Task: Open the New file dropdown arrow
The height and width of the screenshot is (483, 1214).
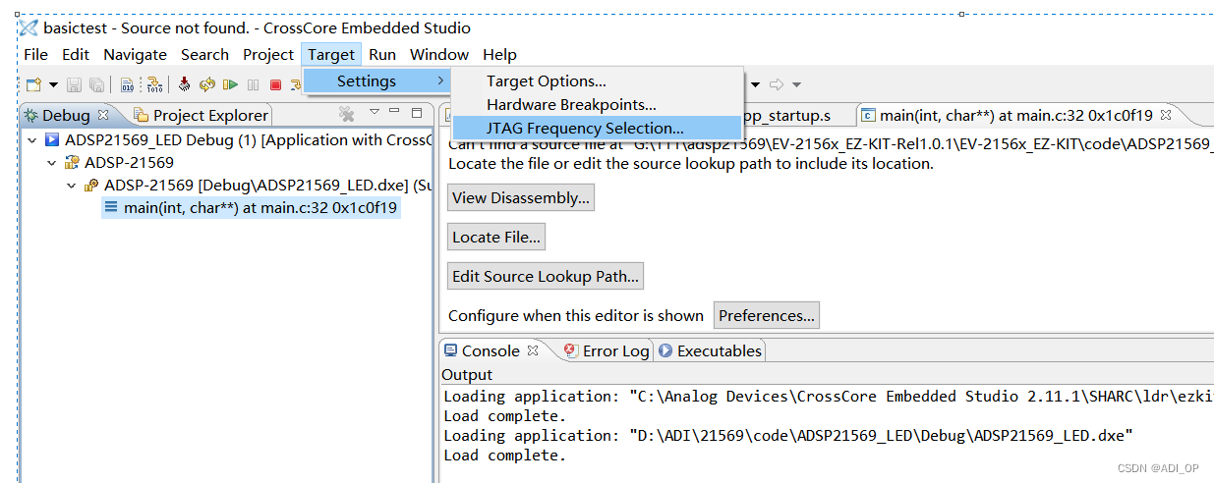Action: (53, 85)
